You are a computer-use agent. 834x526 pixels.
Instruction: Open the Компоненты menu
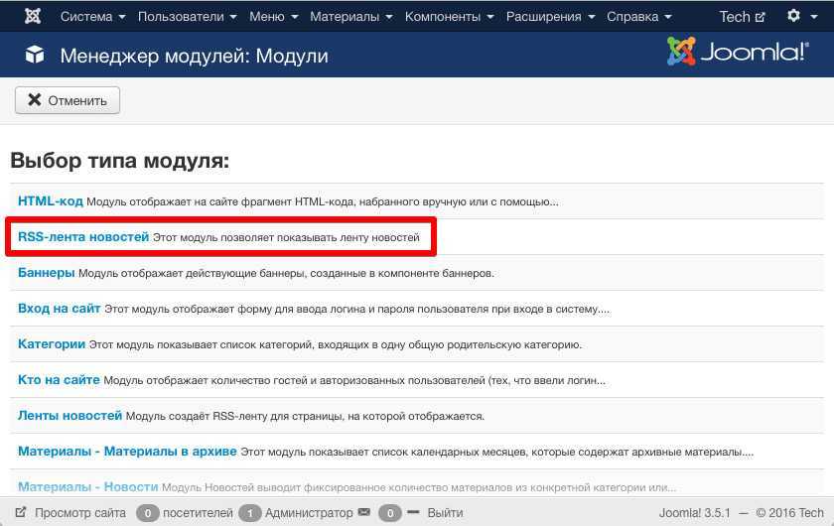click(x=449, y=17)
